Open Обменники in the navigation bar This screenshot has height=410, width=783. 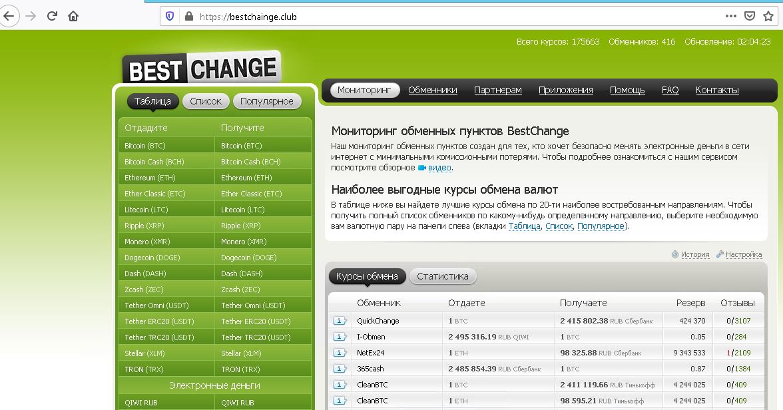pos(433,91)
